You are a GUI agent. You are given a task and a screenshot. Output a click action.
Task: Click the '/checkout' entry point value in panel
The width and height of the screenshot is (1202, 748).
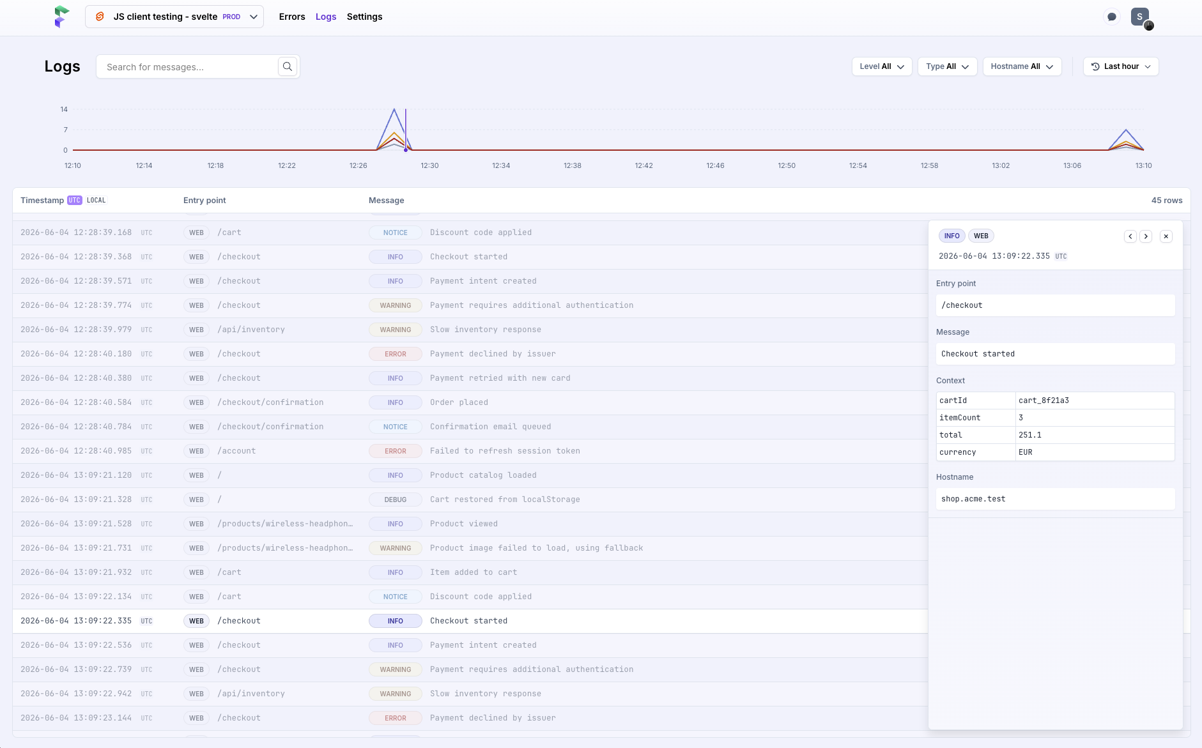pos(1055,305)
